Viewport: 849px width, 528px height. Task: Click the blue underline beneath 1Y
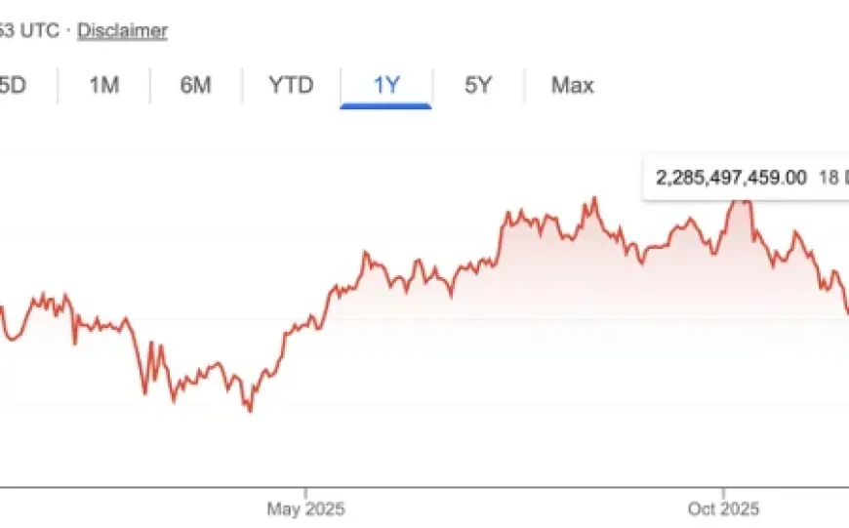(x=385, y=105)
